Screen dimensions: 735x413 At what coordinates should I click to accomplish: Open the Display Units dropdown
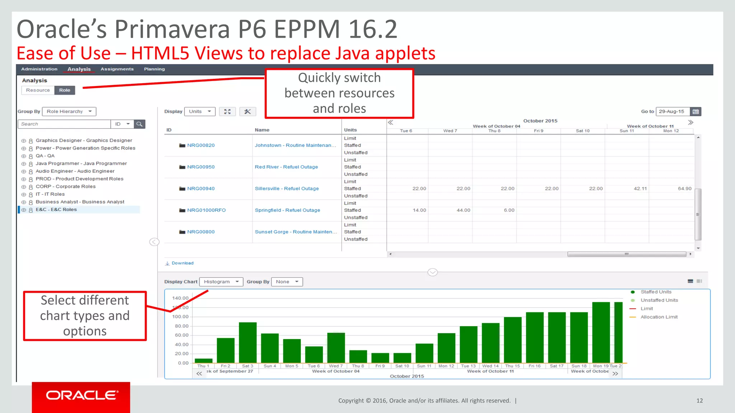pos(200,111)
